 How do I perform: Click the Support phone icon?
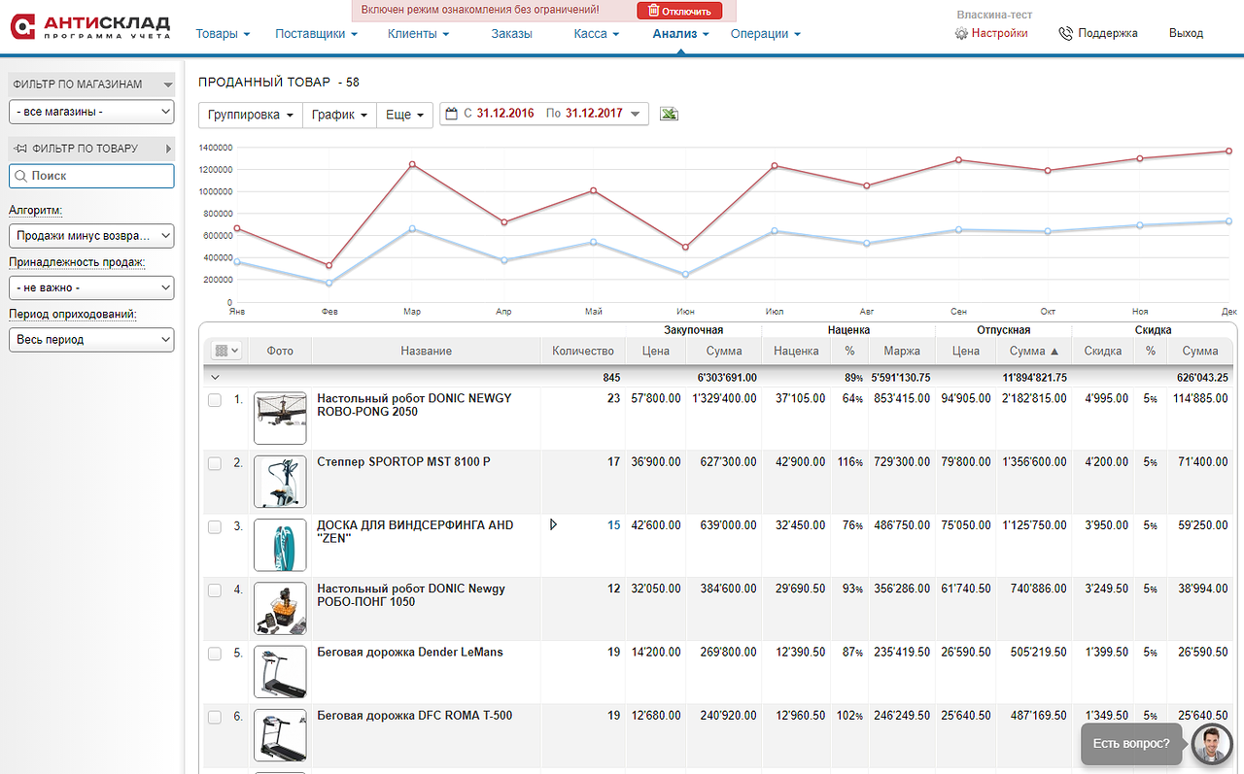tap(1065, 33)
